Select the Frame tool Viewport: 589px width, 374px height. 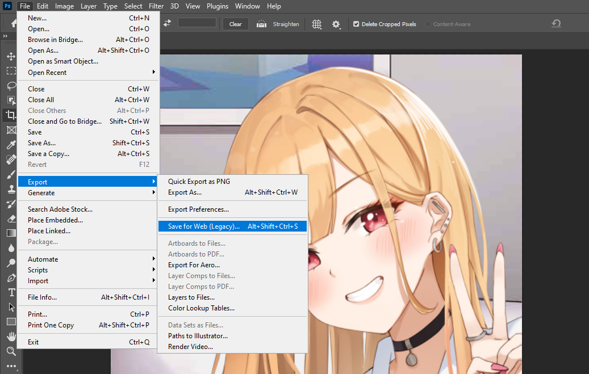(x=11, y=130)
